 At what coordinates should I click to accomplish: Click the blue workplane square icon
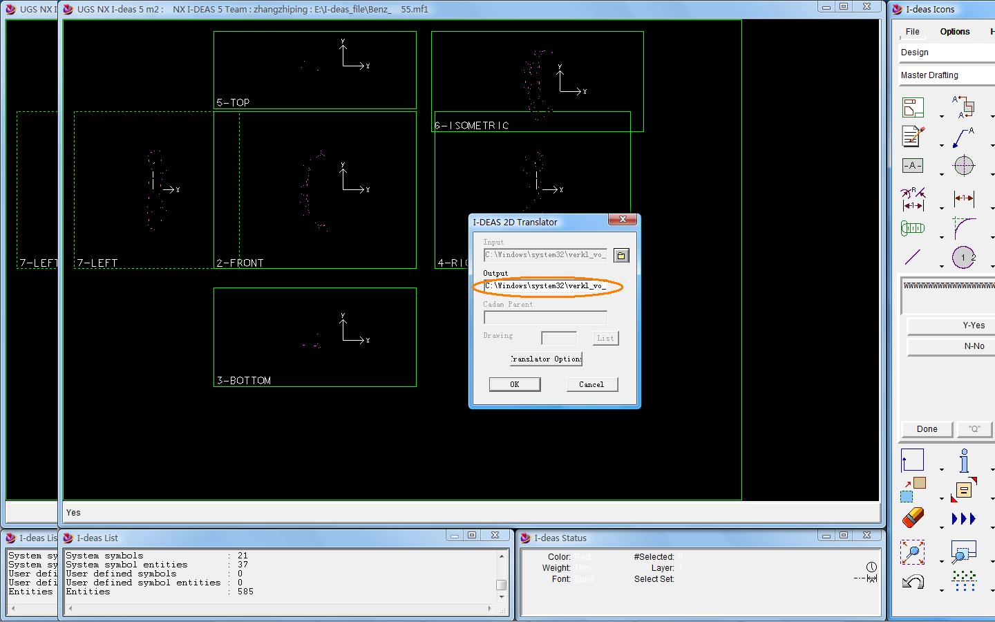pos(912,460)
